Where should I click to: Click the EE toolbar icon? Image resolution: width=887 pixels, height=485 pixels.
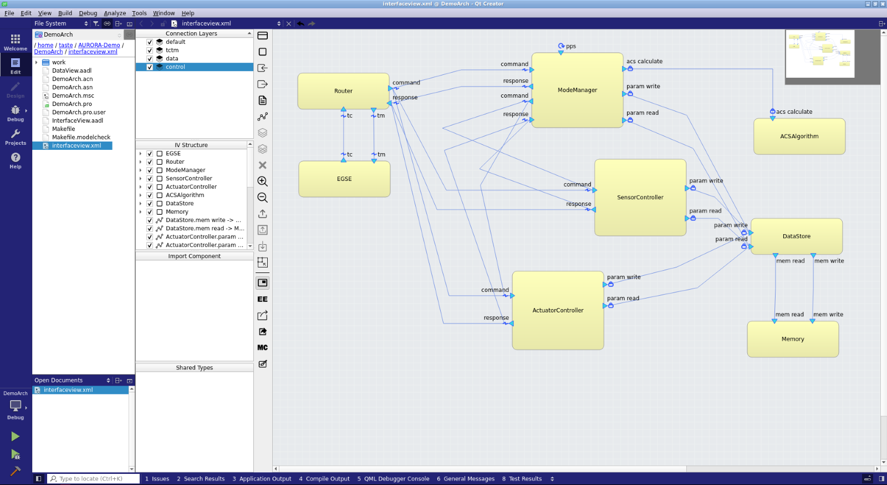click(263, 299)
